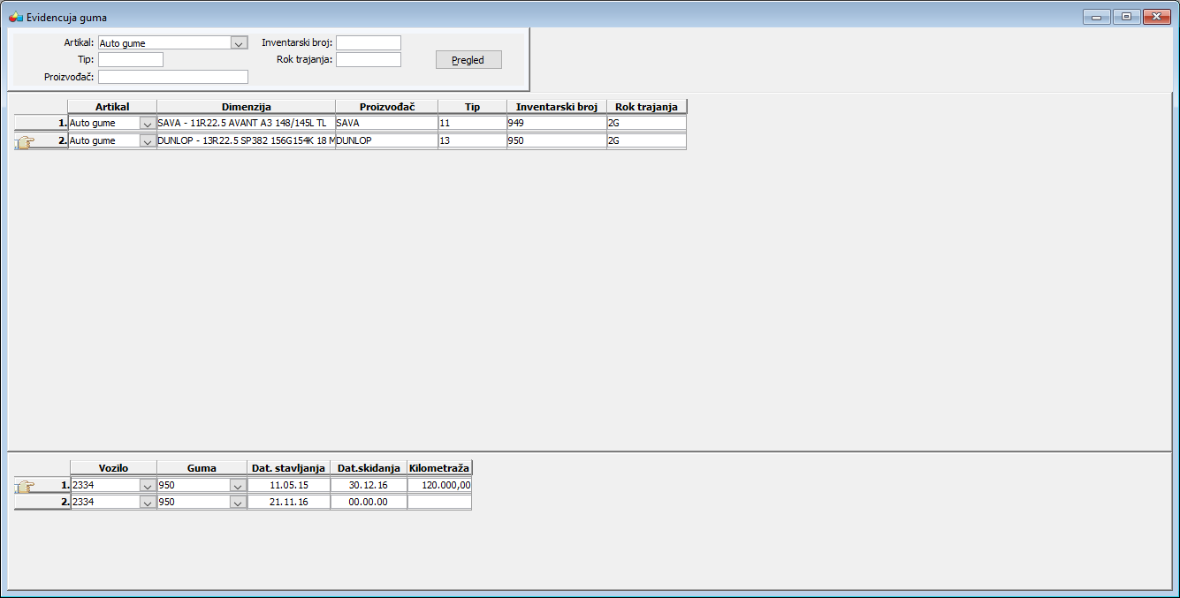Screen dimensions: 1180x598
Task: Click the Dat. stavljanja column header
Action: (x=289, y=468)
